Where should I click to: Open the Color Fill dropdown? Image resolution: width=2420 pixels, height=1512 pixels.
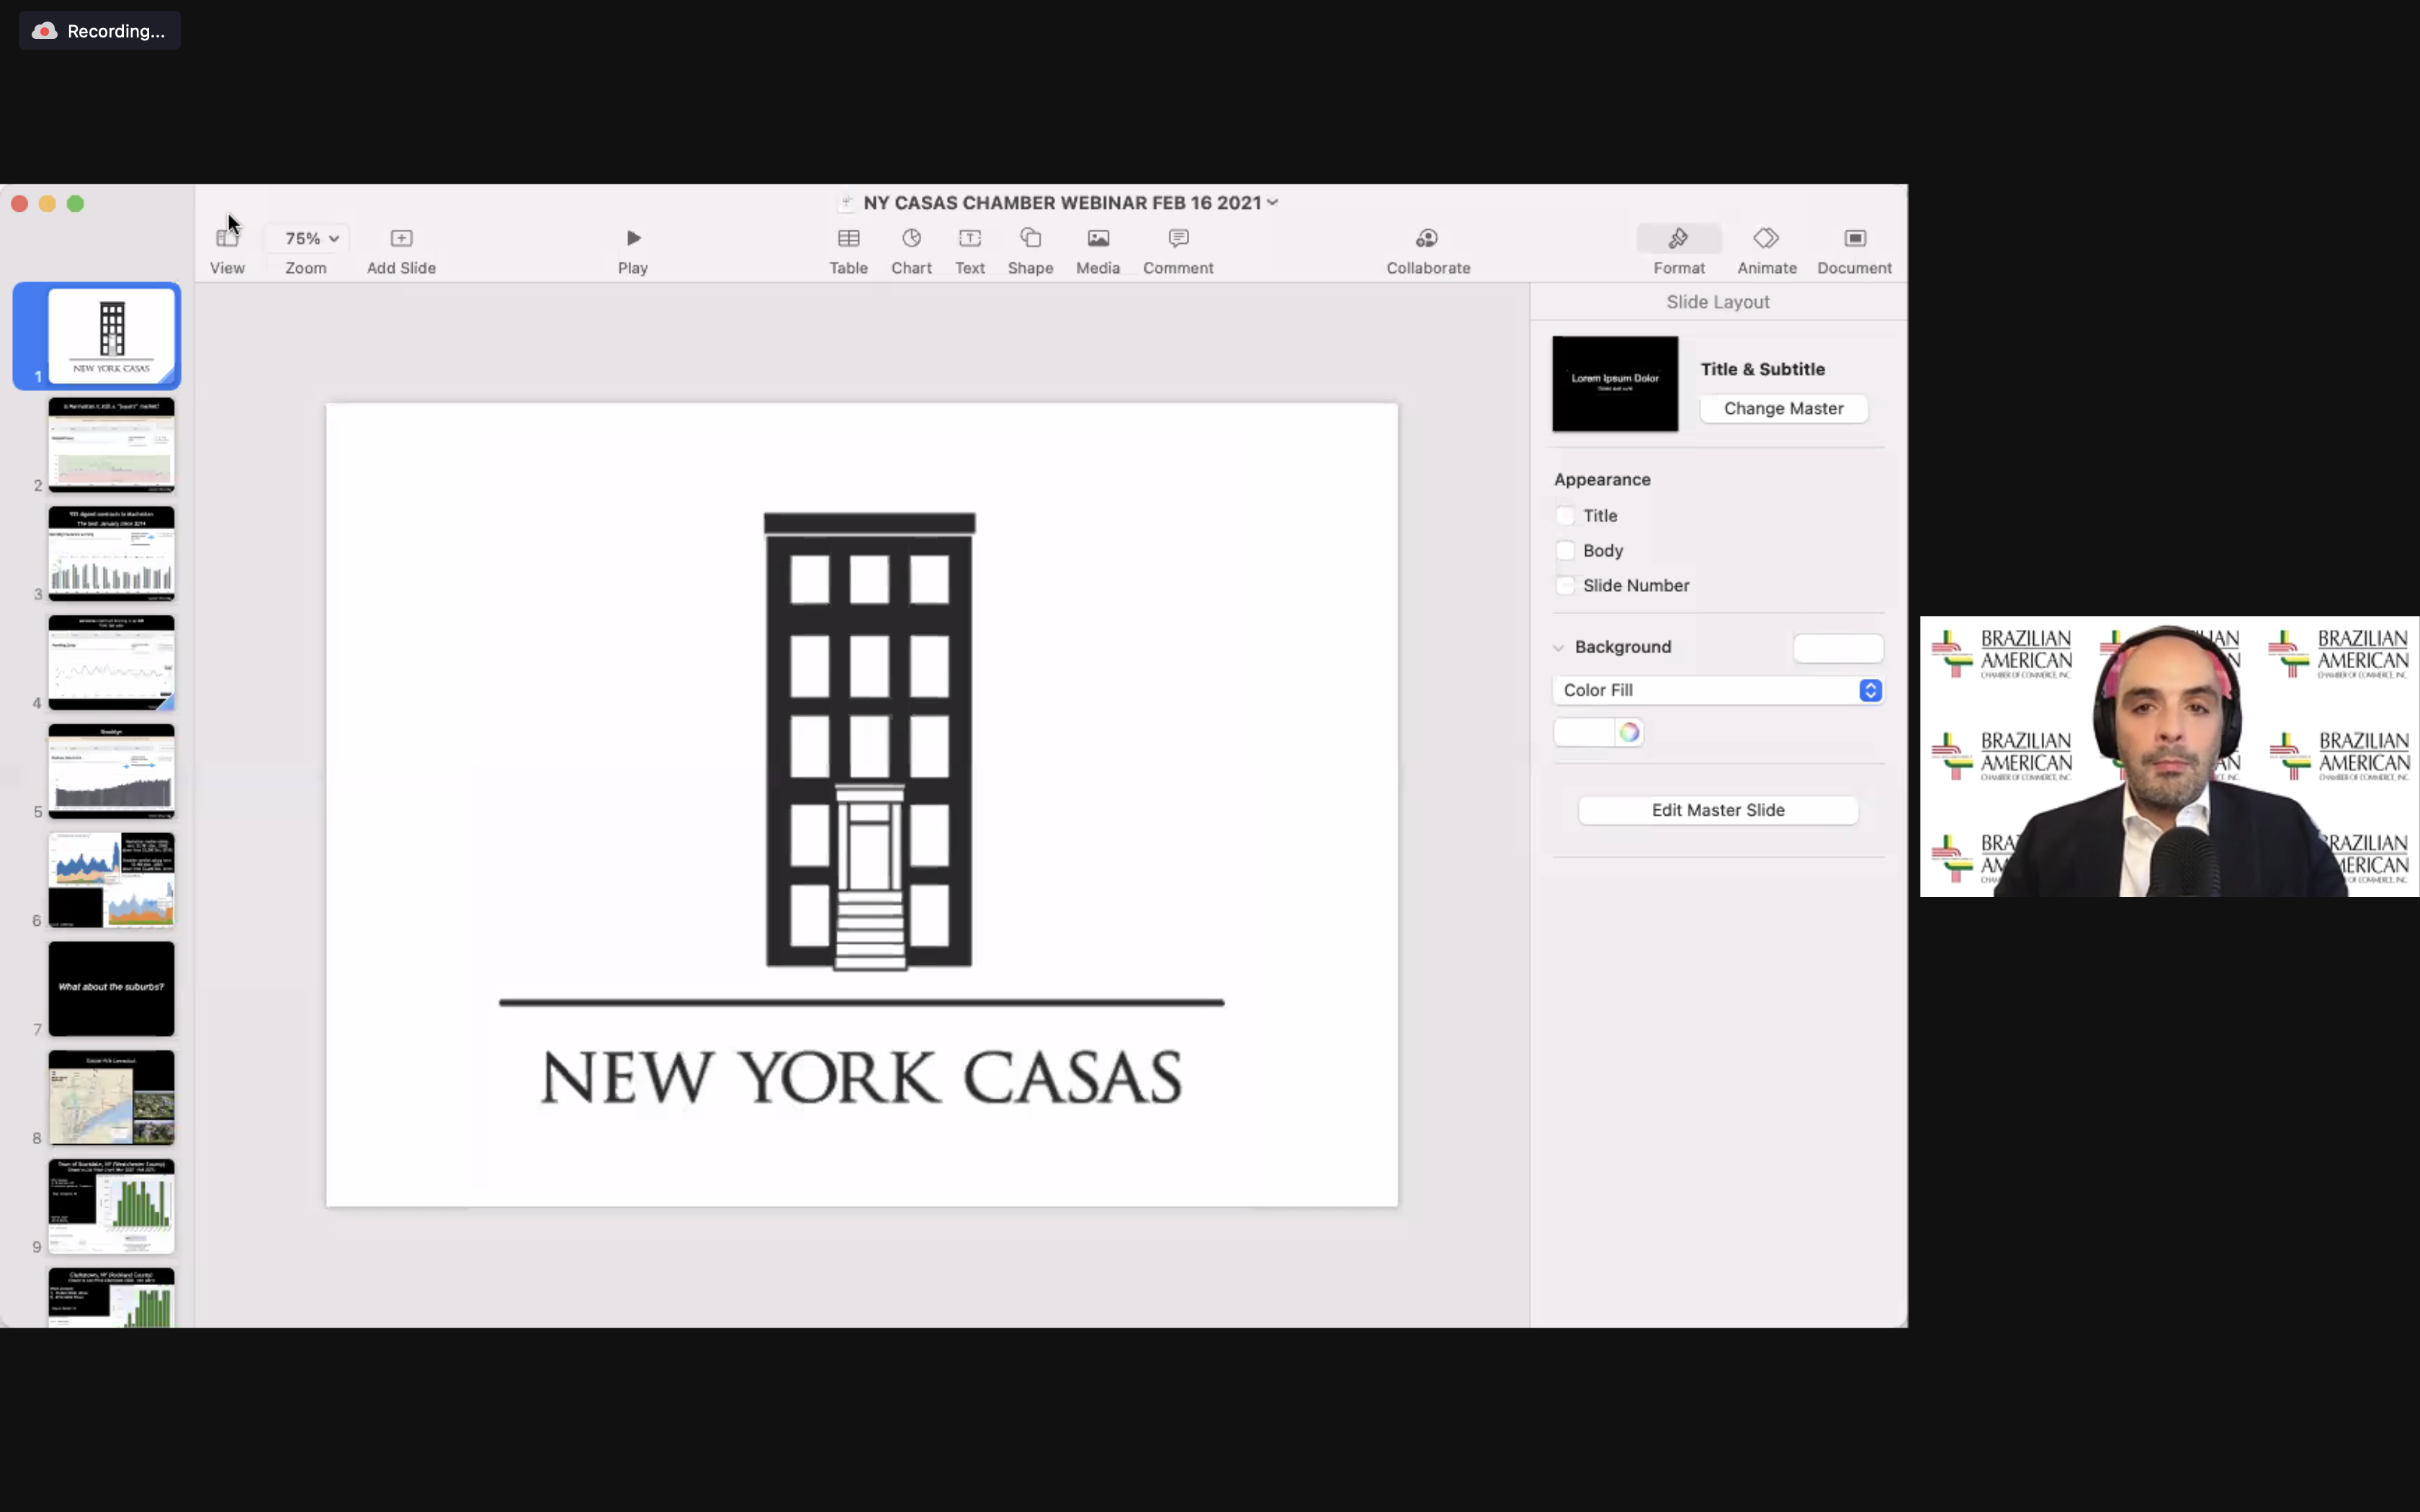tap(1717, 691)
